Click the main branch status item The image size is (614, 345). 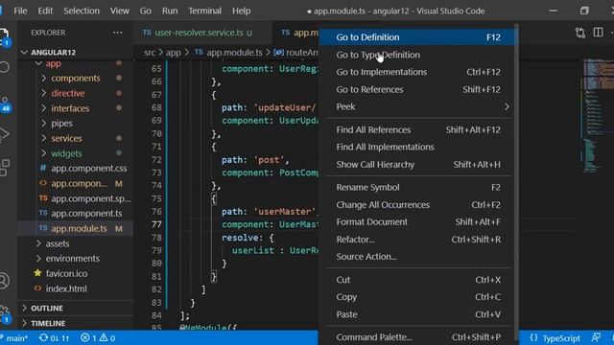[15, 338]
